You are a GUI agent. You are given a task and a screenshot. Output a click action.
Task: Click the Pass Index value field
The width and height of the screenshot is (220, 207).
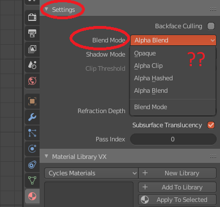[x=173, y=139]
